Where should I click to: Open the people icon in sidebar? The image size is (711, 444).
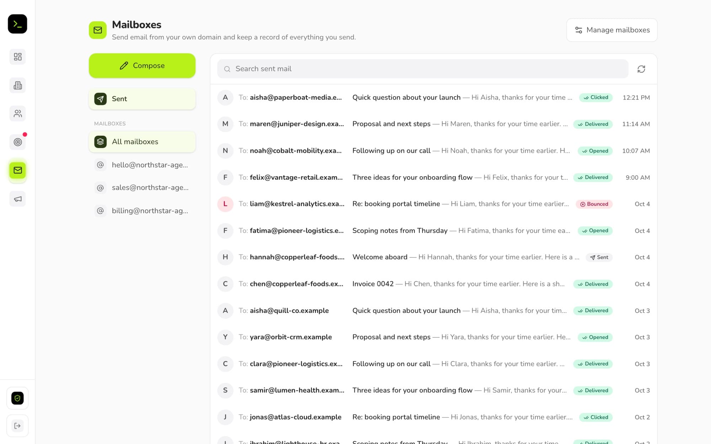pyautogui.click(x=17, y=114)
